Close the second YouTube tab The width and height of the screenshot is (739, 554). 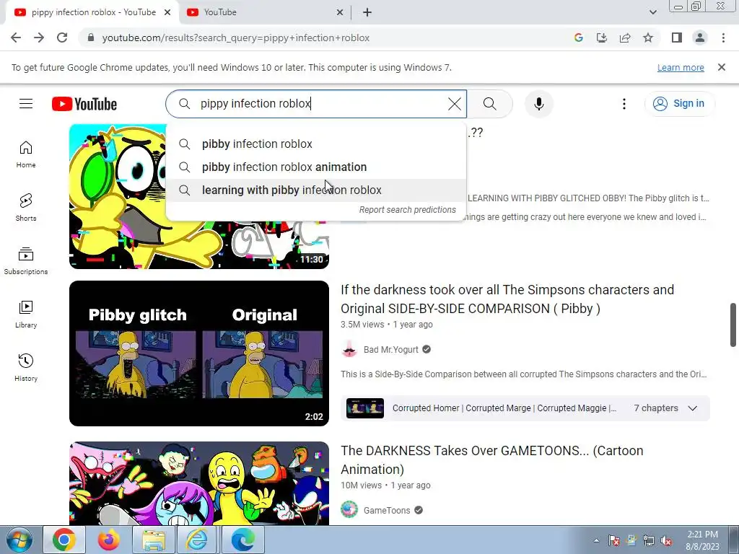pyautogui.click(x=340, y=12)
